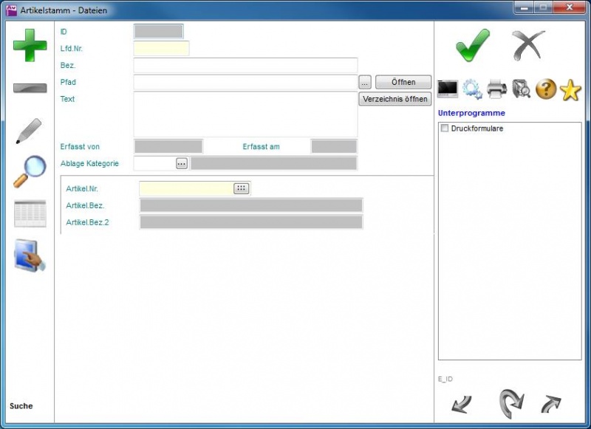
Task: Open help with the question mark icon
Action: [x=546, y=89]
